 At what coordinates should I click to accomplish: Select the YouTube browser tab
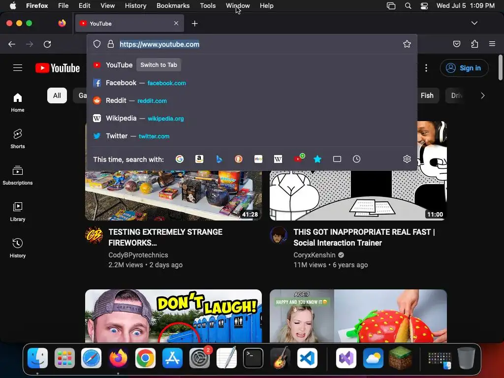tap(129, 24)
